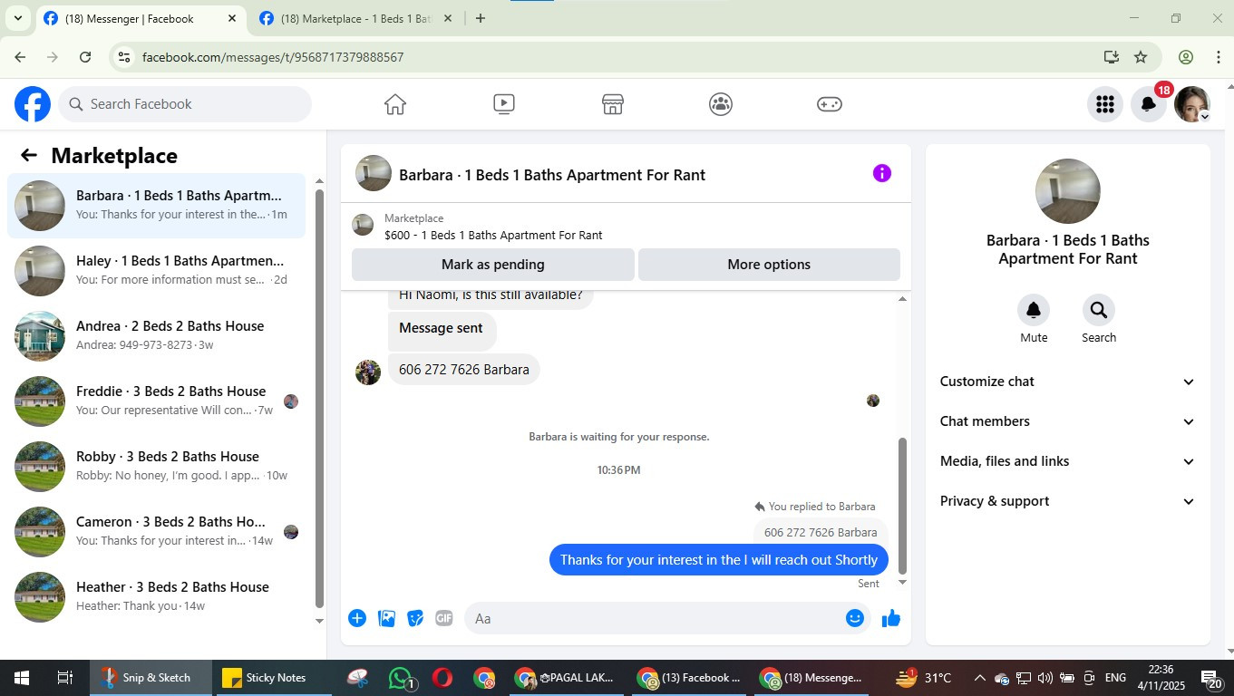
Task: Reload the page in the browser
Action: click(85, 57)
